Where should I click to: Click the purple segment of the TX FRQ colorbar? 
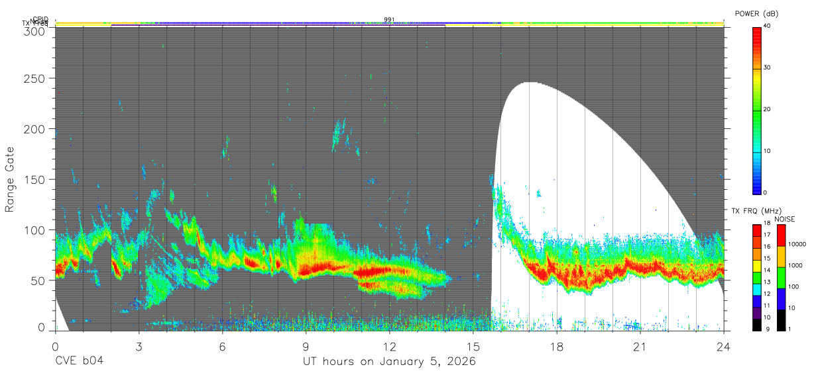point(756,313)
